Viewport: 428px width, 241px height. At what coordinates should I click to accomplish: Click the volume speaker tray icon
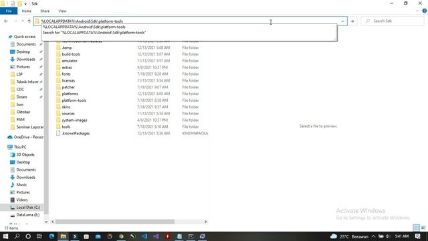[388, 236]
